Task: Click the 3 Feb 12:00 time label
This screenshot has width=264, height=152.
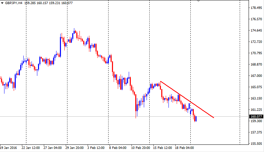Action: tap(96, 148)
